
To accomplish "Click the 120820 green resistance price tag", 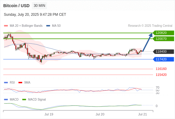I will (x=163, y=33).
